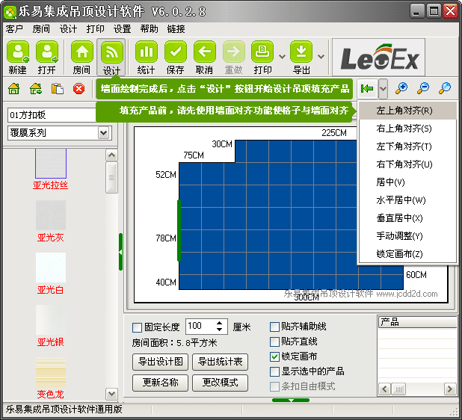Click the zoom out magnifier icon
The height and width of the screenshot is (420, 462).
(x=423, y=88)
